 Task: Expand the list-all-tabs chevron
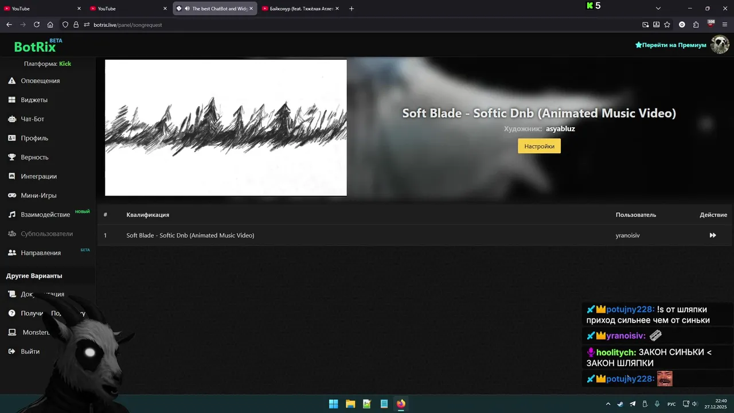click(658, 9)
